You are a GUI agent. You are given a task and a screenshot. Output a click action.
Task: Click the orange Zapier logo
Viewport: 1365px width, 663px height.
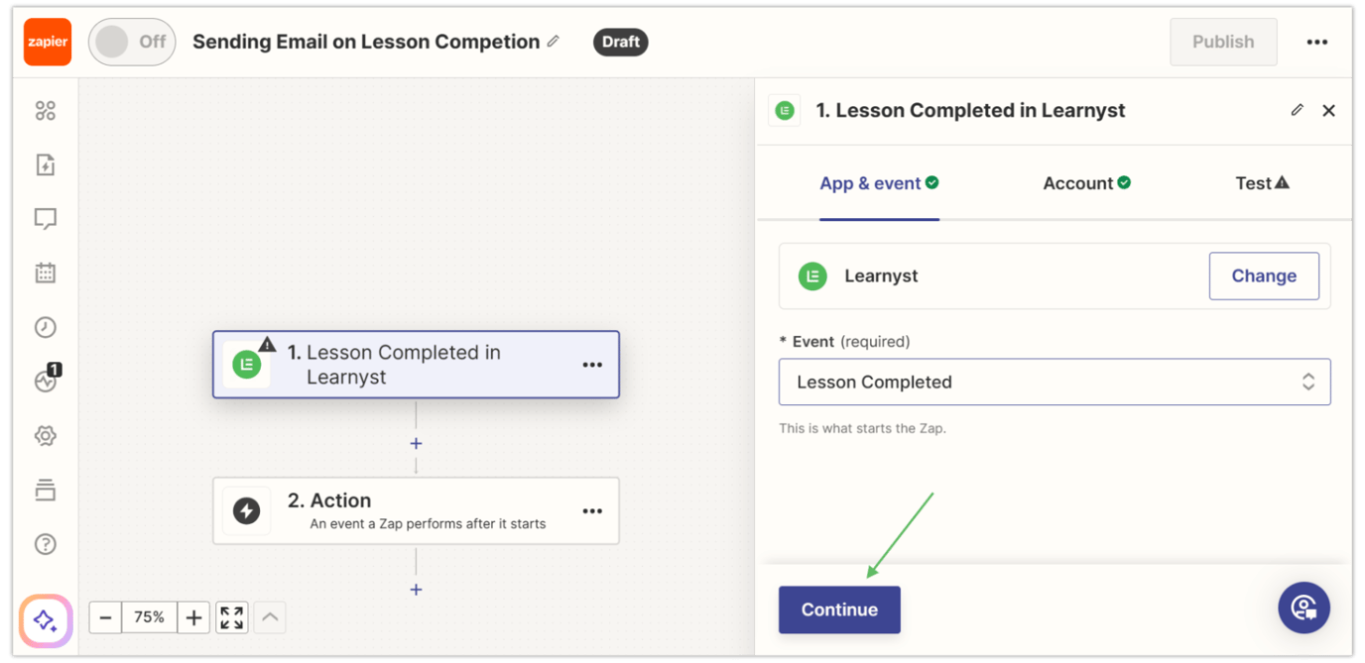click(x=47, y=42)
